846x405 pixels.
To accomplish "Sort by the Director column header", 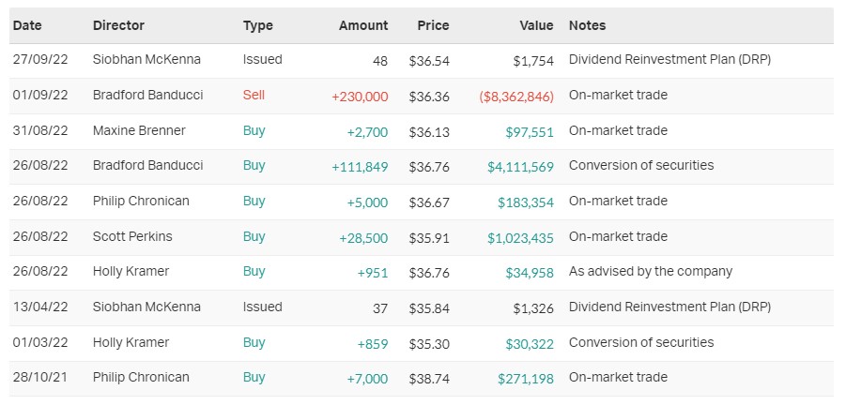I will pyautogui.click(x=118, y=25).
